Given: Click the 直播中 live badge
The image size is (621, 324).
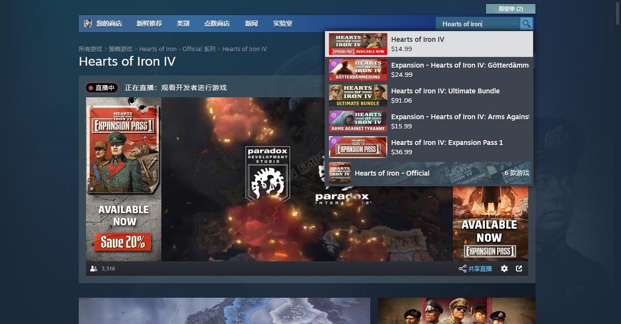Looking at the screenshot, I should [x=101, y=88].
